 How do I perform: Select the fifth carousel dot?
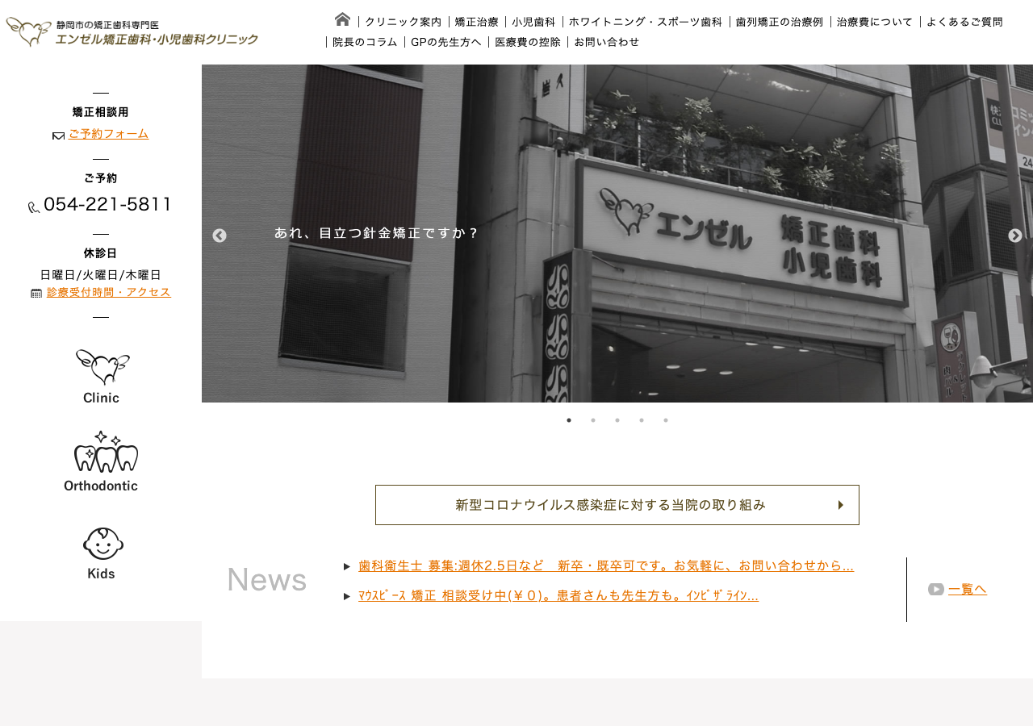[666, 420]
